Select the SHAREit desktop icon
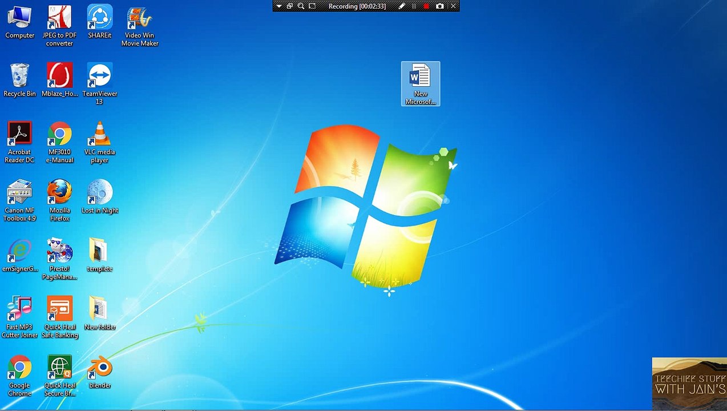Screen dimensions: 727x411 [99, 22]
